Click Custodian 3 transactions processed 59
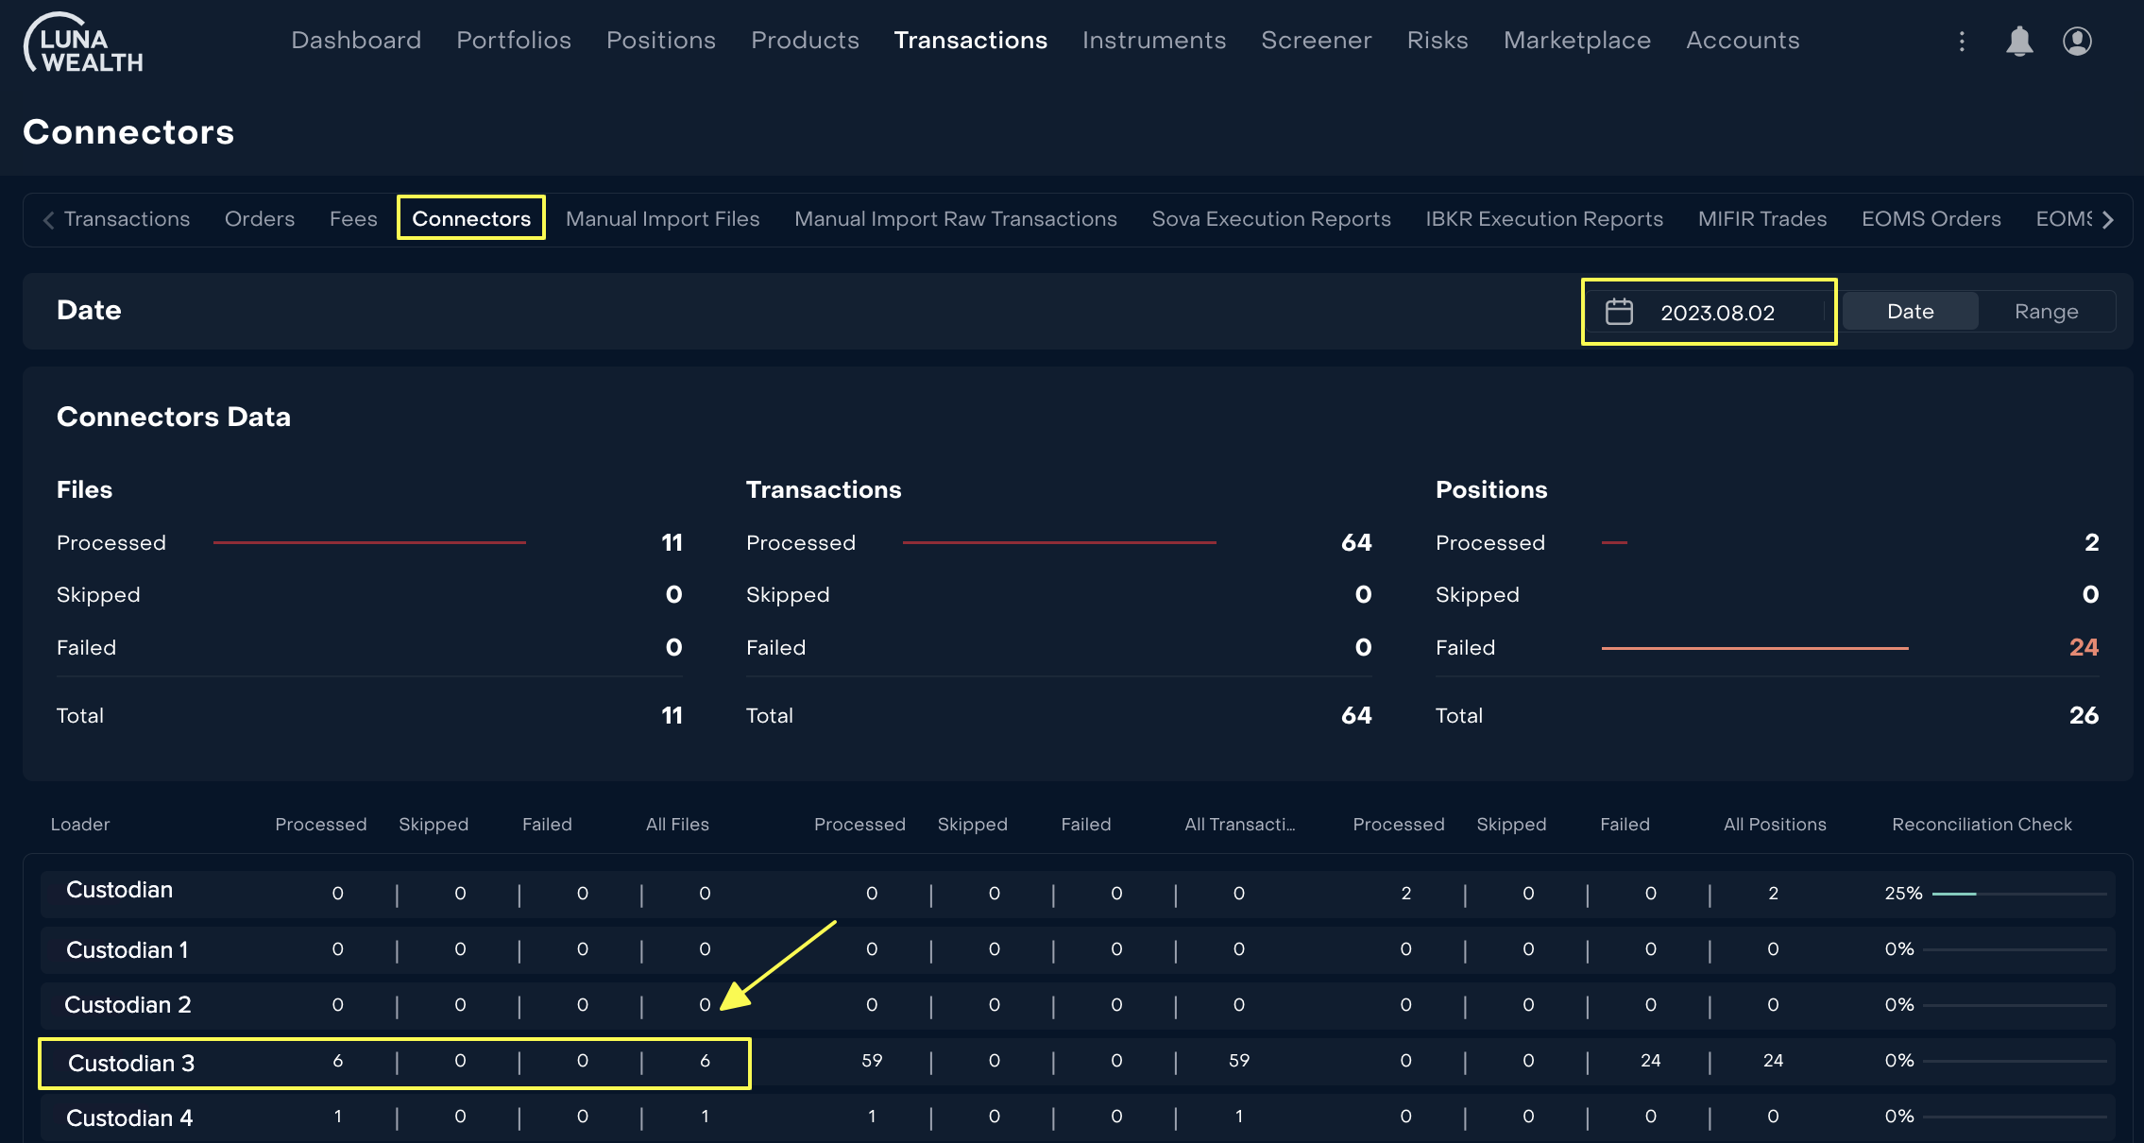Viewport: 2144px width, 1143px height. coord(872,1061)
